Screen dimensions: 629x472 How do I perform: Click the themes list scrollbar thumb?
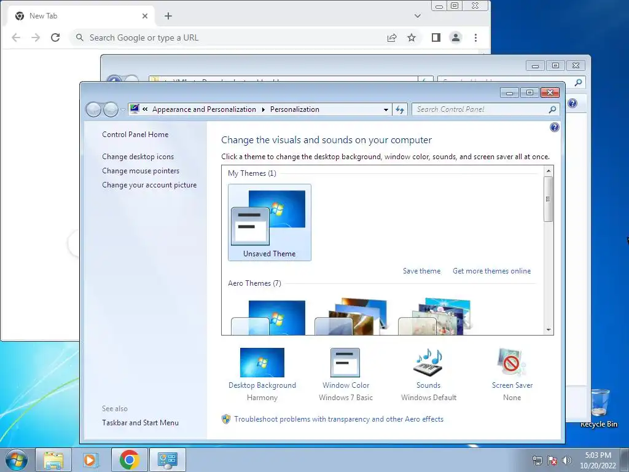[549, 199]
